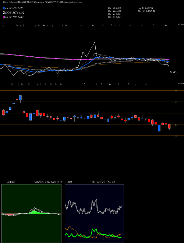The width and height of the screenshot is (184, 243).
Task: Click the price axis label 6
Action: click(x=176, y=125)
